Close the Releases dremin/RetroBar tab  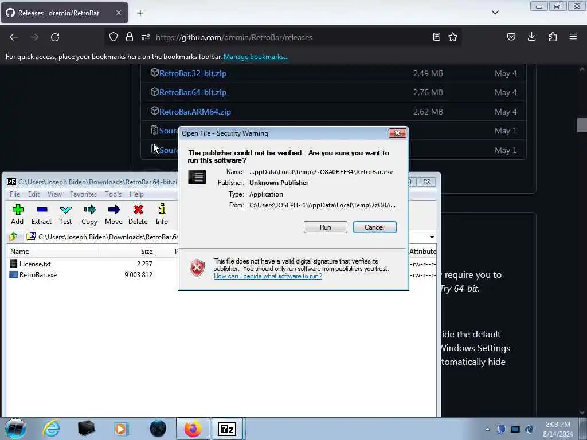[x=118, y=13]
